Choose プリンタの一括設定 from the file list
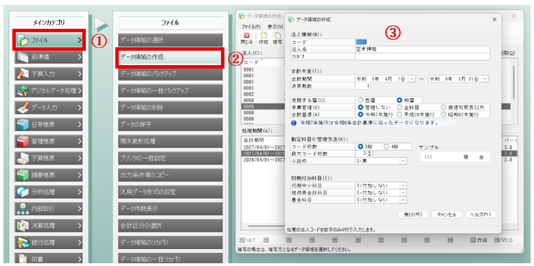Viewport: 534px width, 266px height. pos(170,158)
